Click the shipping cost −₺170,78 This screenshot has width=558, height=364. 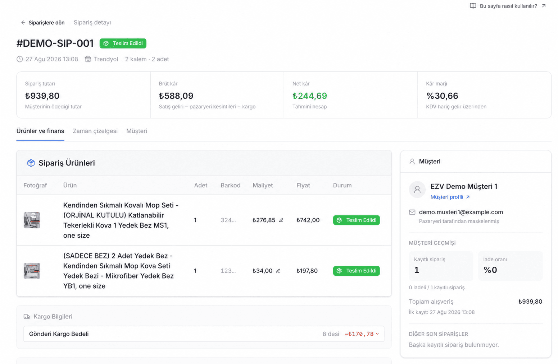coord(359,334)
